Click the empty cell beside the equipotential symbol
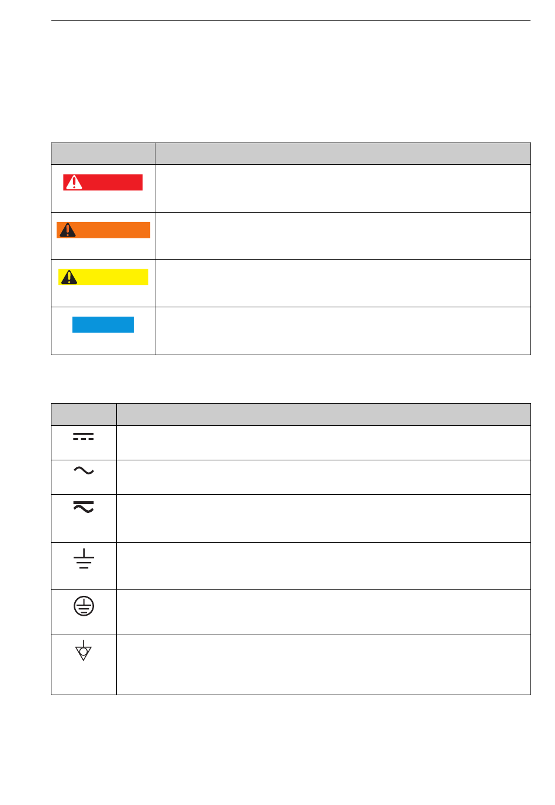Image resolution: width=555 pixels, height=805 pixels. (324, 664)
